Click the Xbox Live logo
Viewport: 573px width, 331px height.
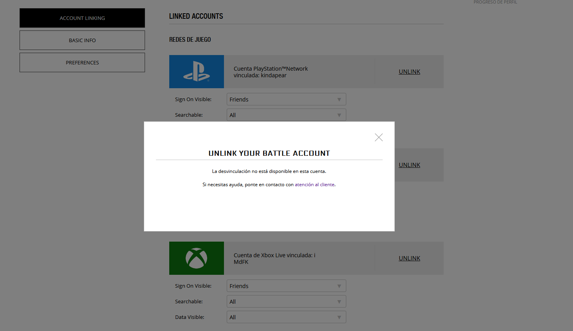tap(197, 258)
